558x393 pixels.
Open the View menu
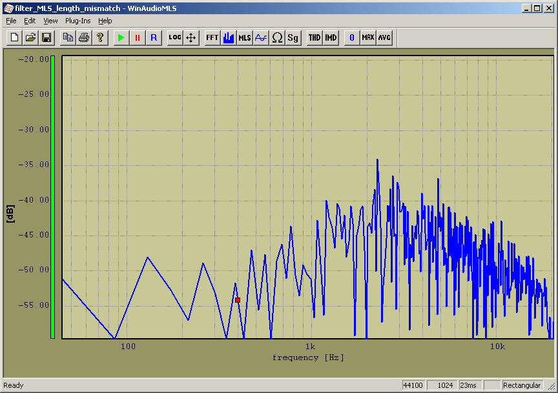[50, 21]
